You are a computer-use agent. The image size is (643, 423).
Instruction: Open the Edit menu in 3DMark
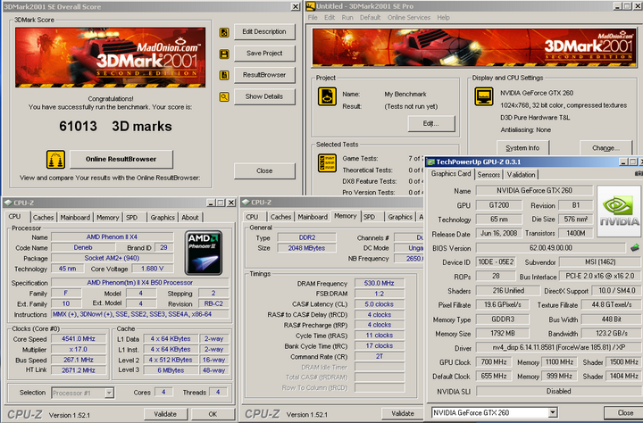[x=330, y=18]
